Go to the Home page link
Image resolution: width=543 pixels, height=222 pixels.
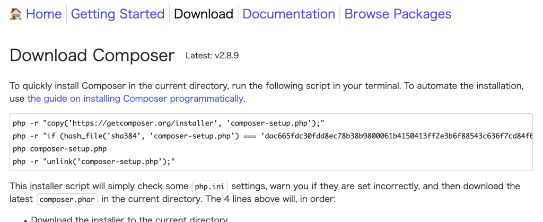point(43,14)
